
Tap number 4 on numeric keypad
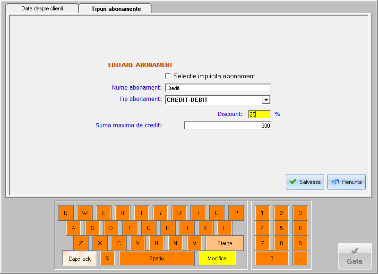[x=262, y=228]
